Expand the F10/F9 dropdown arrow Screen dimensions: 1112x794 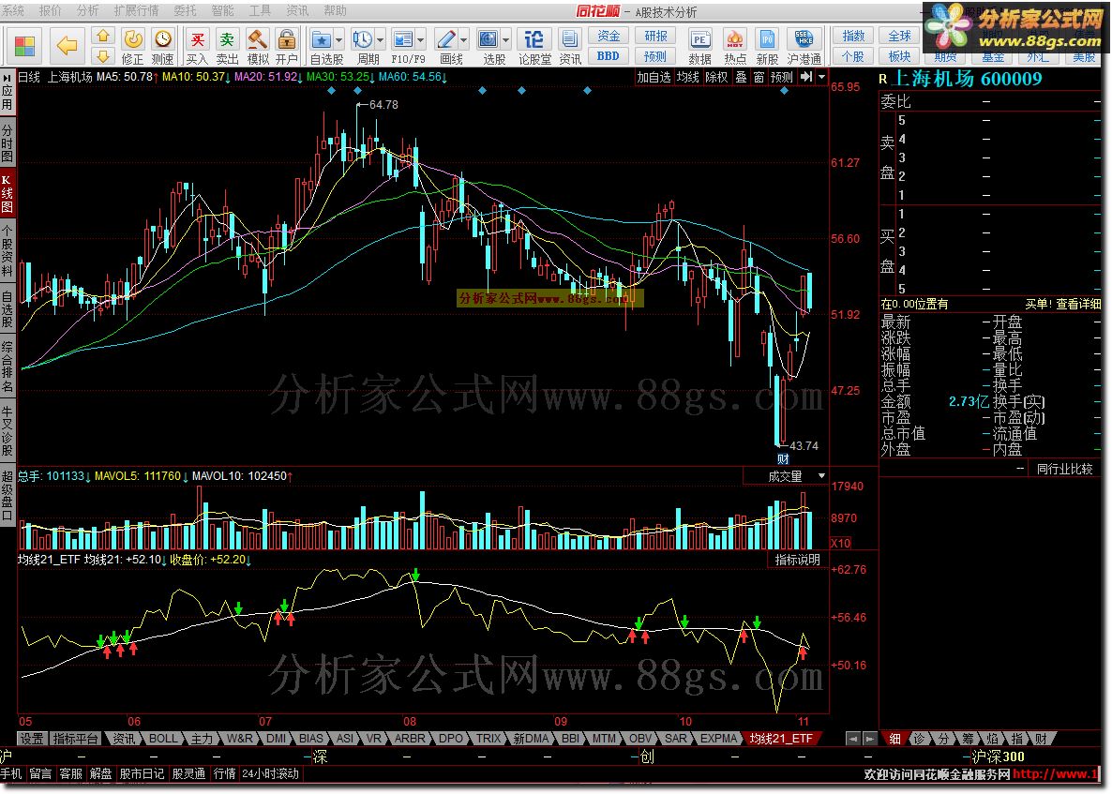tap(421, 39)
